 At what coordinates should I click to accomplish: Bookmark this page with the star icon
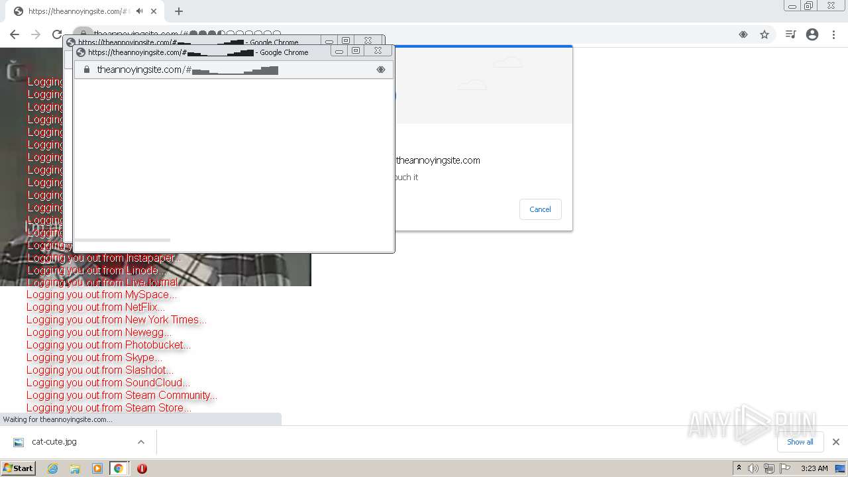(765, 34)
